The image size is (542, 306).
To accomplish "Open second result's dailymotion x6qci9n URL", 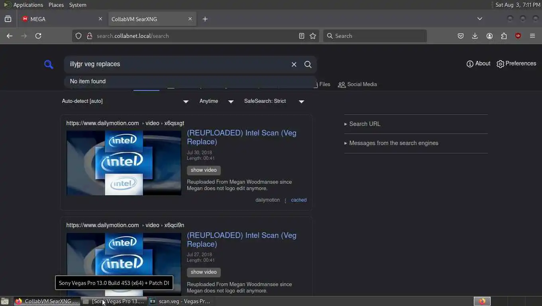I will point(125,225).
